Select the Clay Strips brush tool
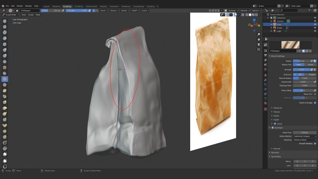This screenshot has width=318, height=179. [x=5, y=38]
